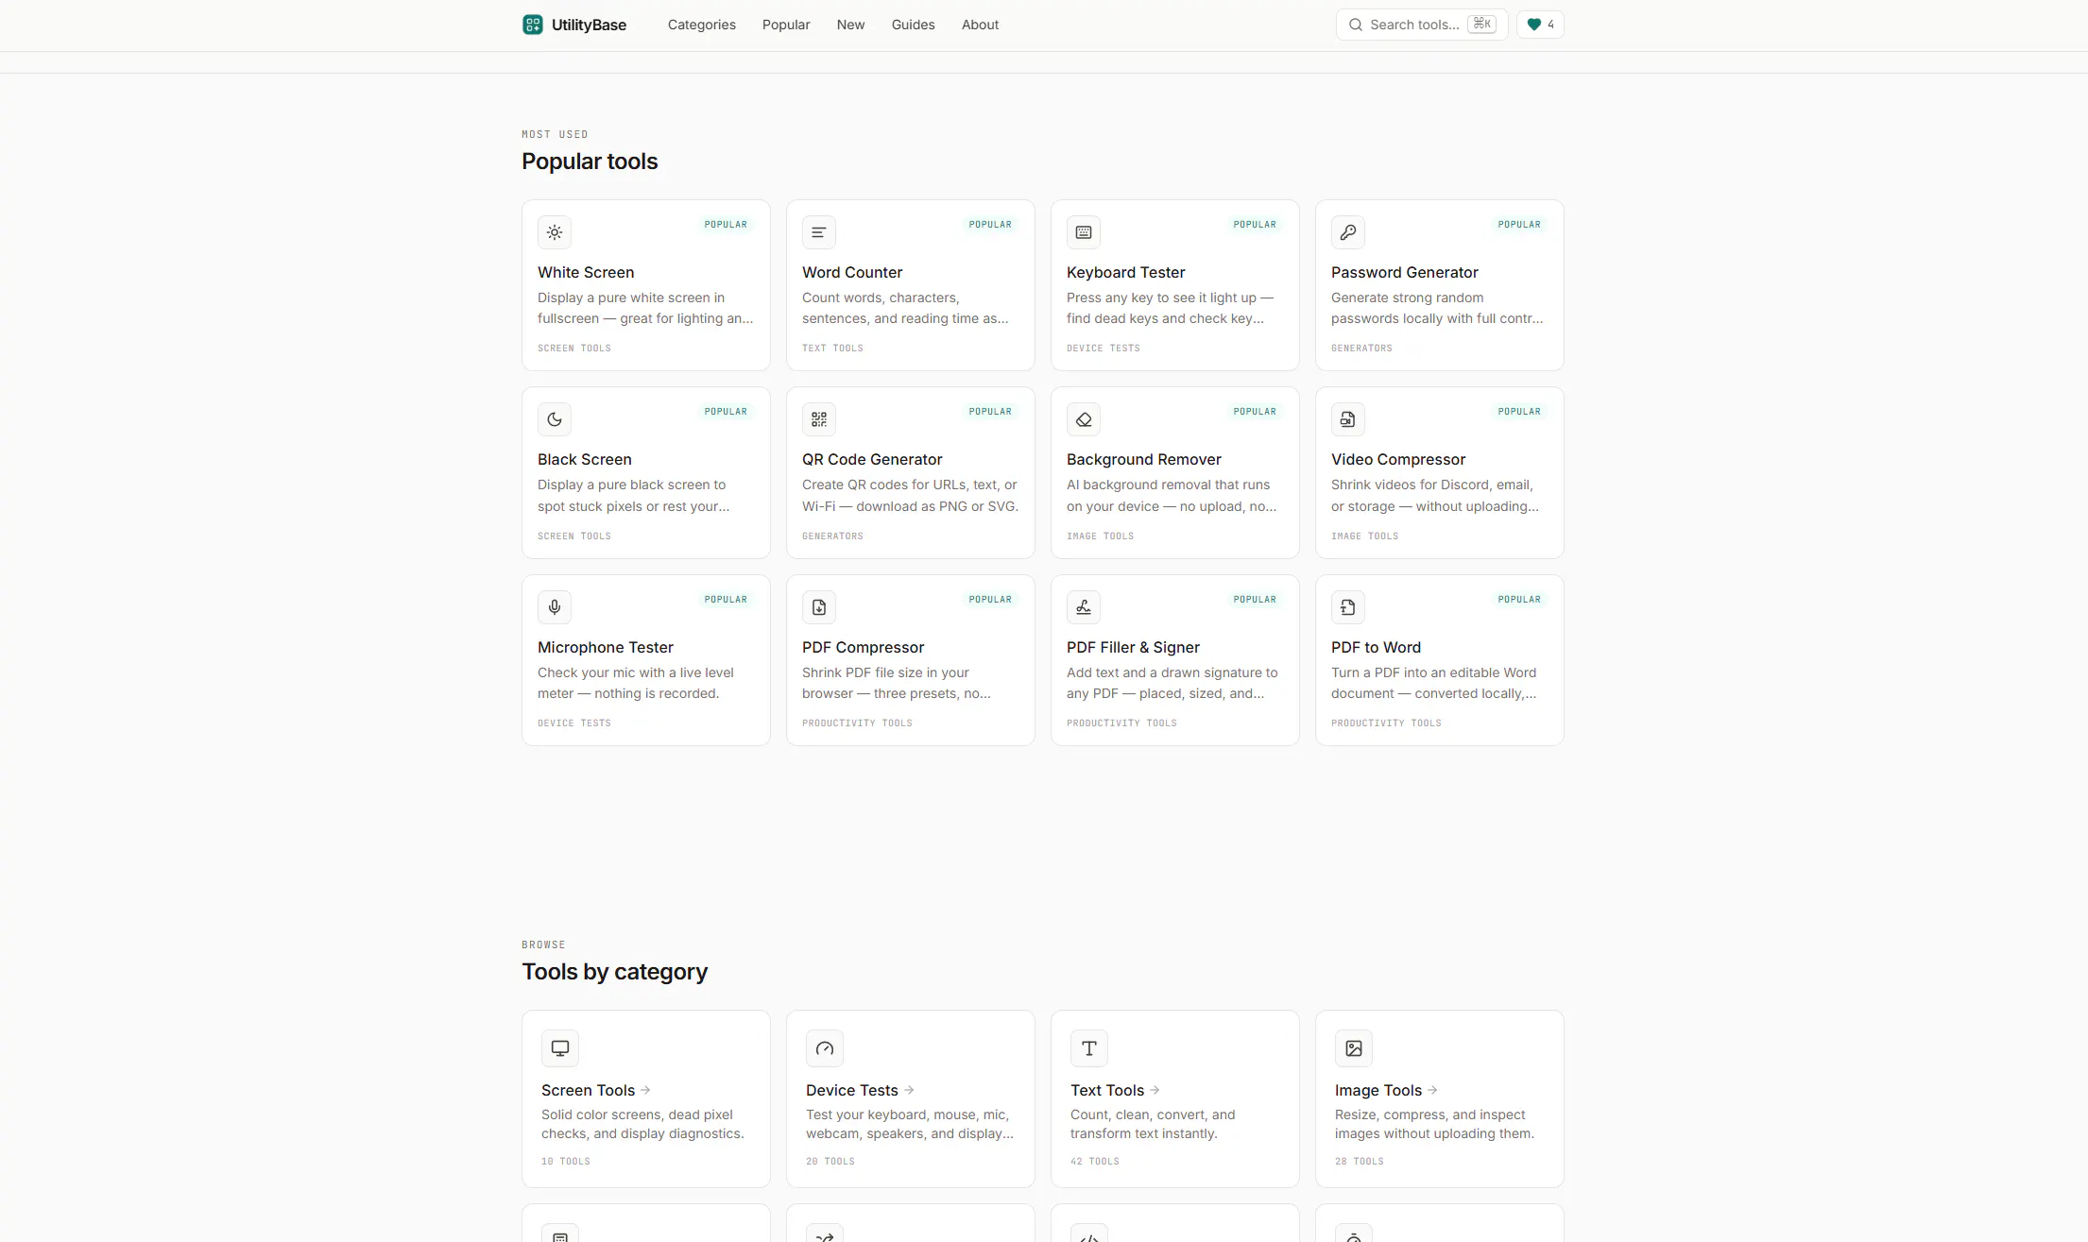Open the Categories menu
Screen dimensions: 2088x1242
pyautogui.click(x=701, y=25)
